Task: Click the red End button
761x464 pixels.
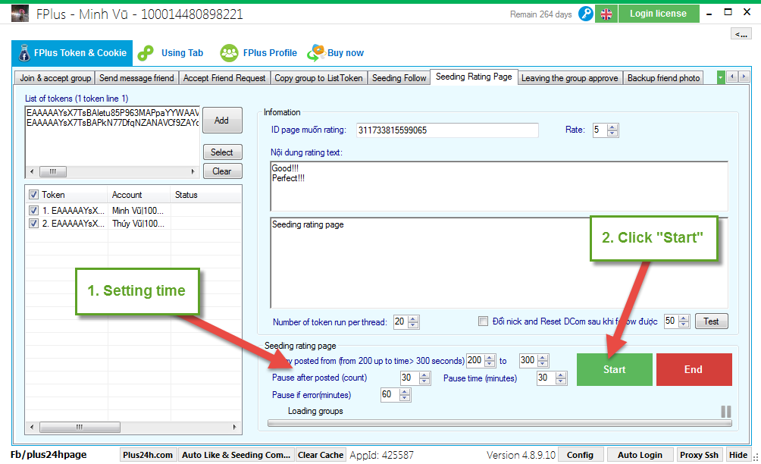Action: point(694,369)
